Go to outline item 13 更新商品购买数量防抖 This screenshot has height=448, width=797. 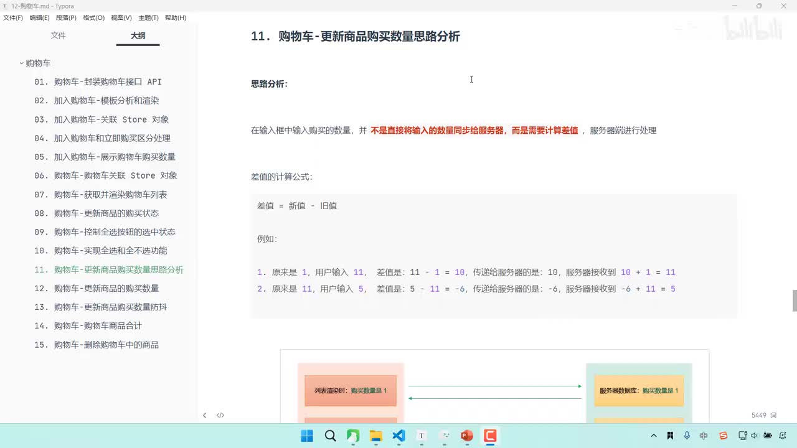(101, 307)
